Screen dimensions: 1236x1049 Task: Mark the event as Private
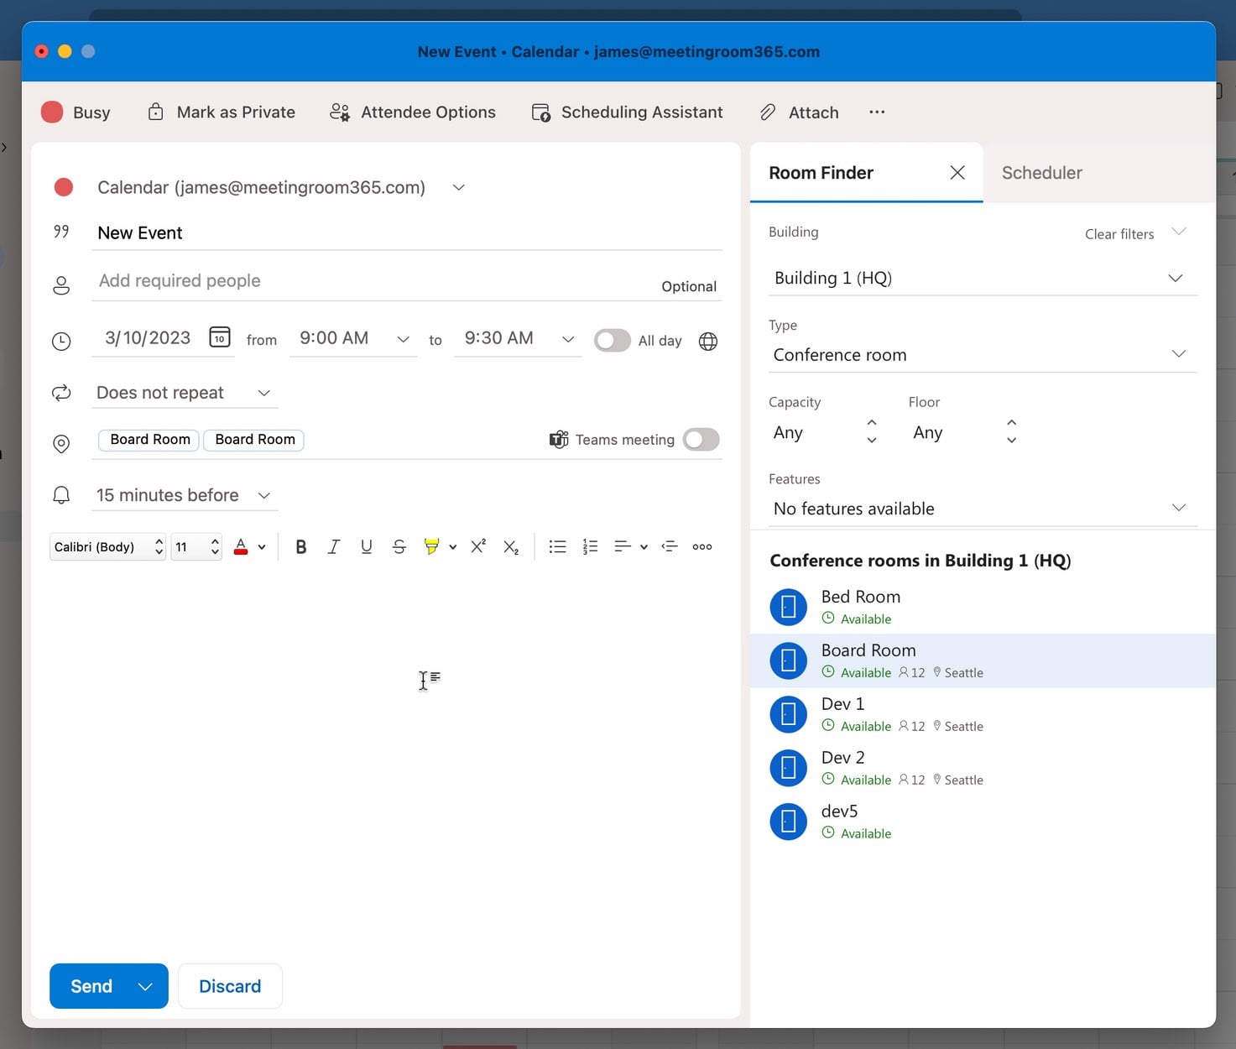[222, 112]
